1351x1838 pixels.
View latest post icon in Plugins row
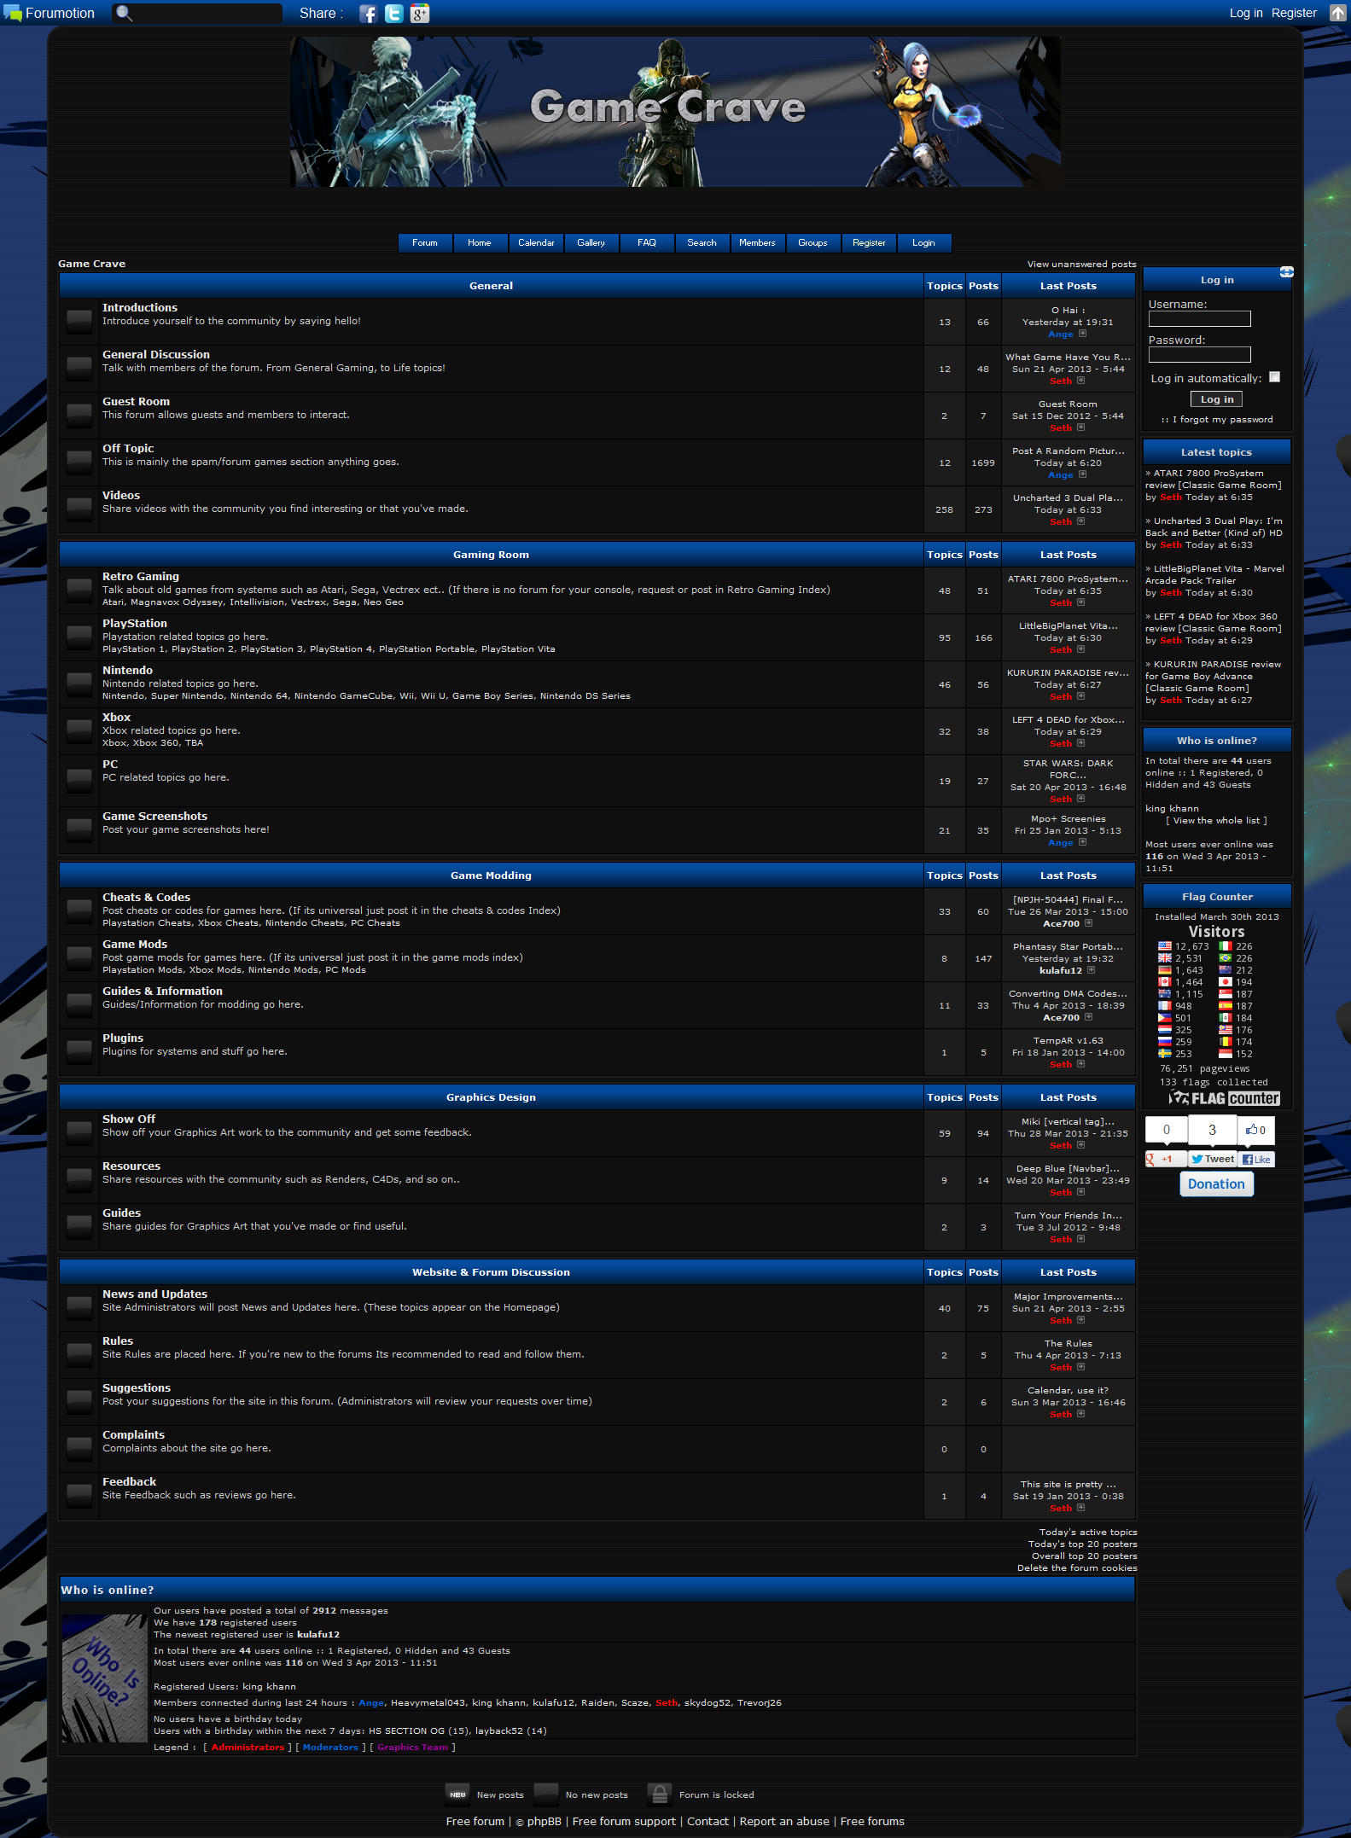[1080, 1064]
